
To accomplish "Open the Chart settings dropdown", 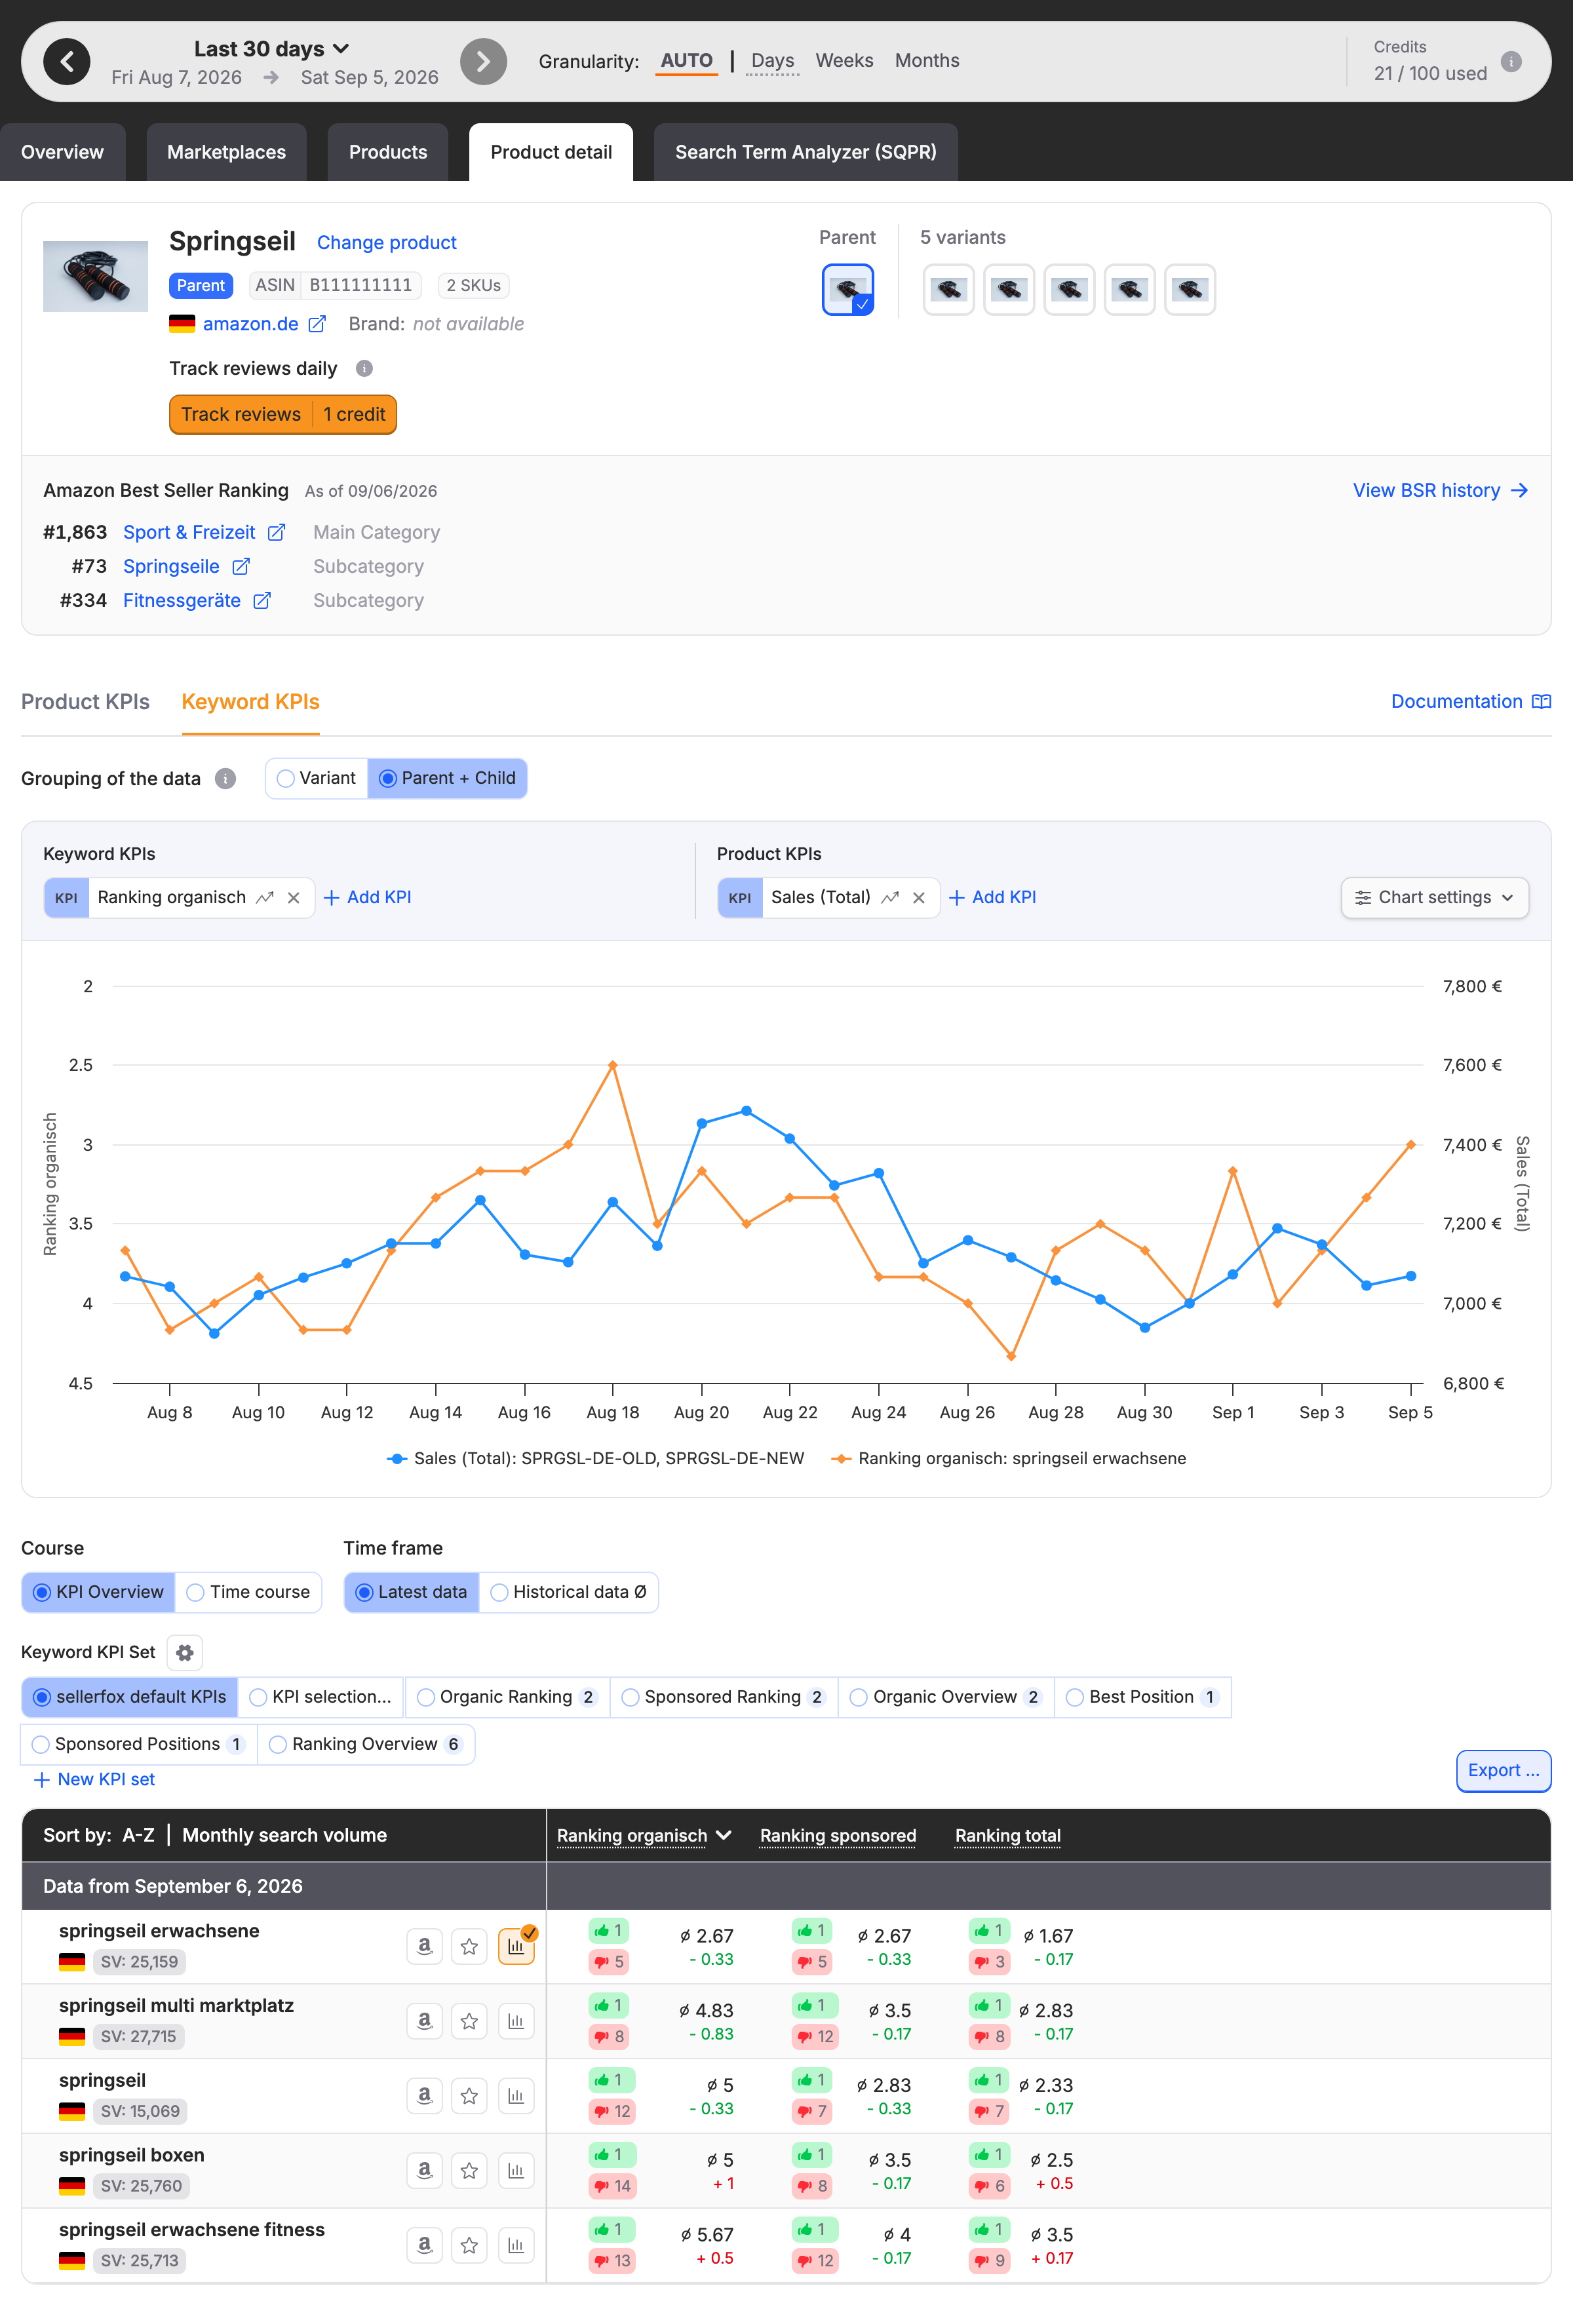I will tap(1434, 898).
